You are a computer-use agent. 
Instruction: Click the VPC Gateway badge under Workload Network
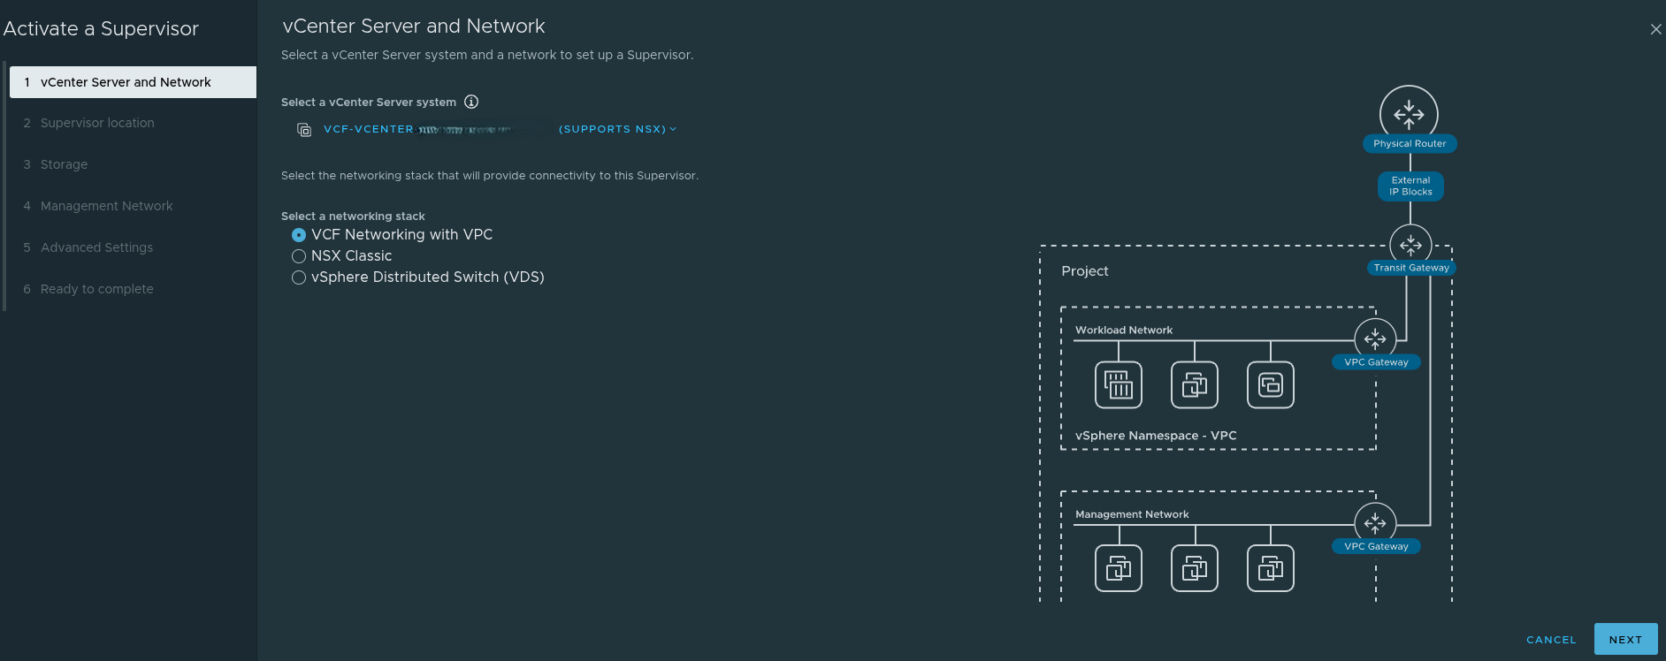[x=1376, y=362]
